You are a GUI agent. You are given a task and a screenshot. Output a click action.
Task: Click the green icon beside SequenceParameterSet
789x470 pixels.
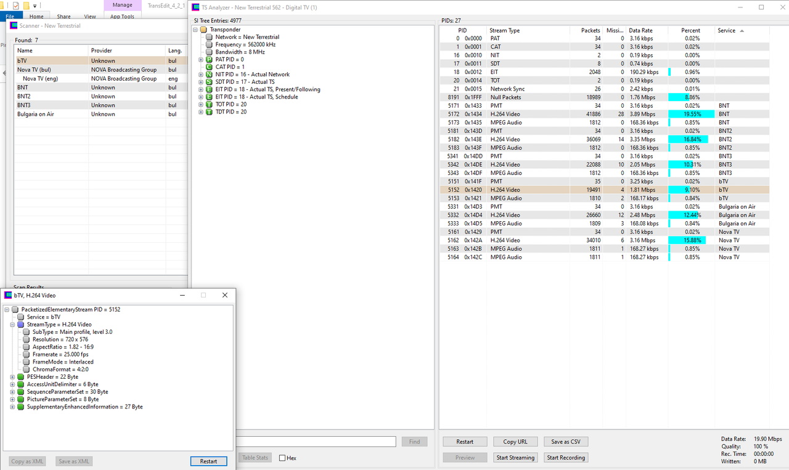21,392
